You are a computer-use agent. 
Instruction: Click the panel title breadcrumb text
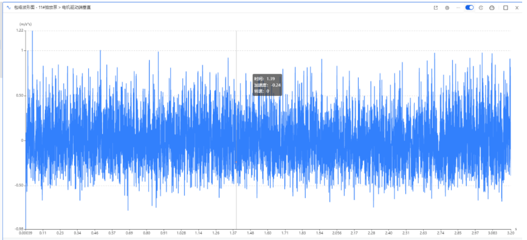pyautogui.click(x=52, y=7)
